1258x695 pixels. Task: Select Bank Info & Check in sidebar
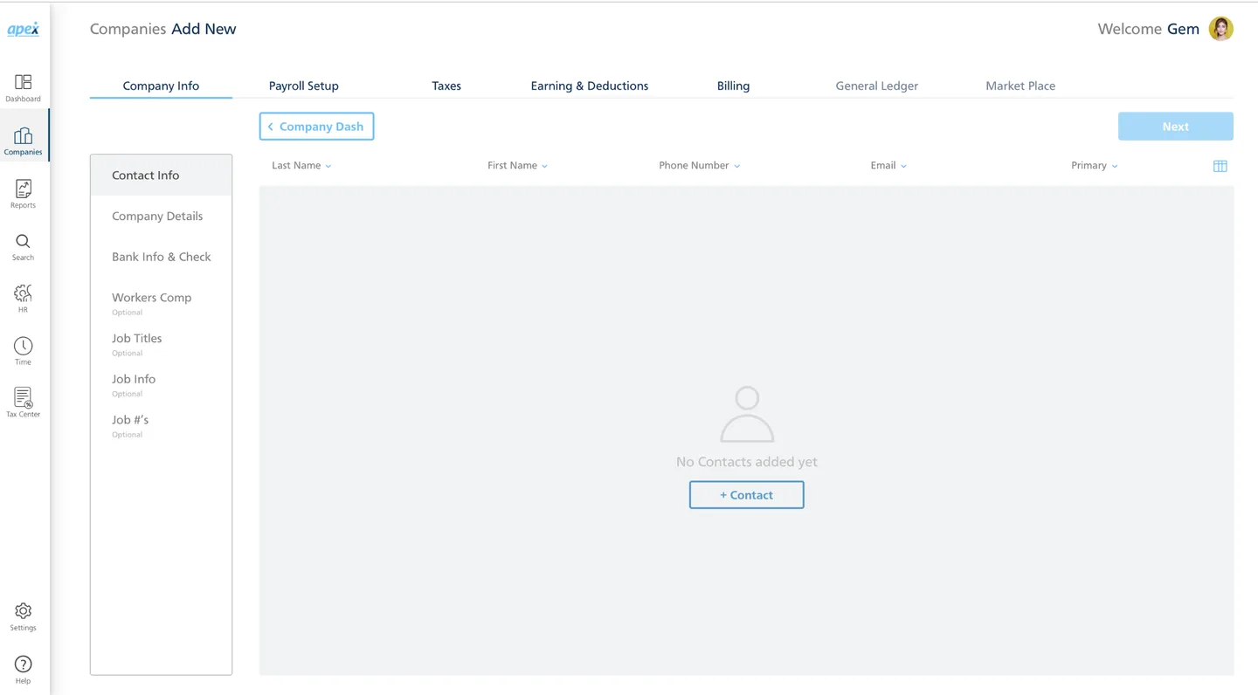coord(161,256)
